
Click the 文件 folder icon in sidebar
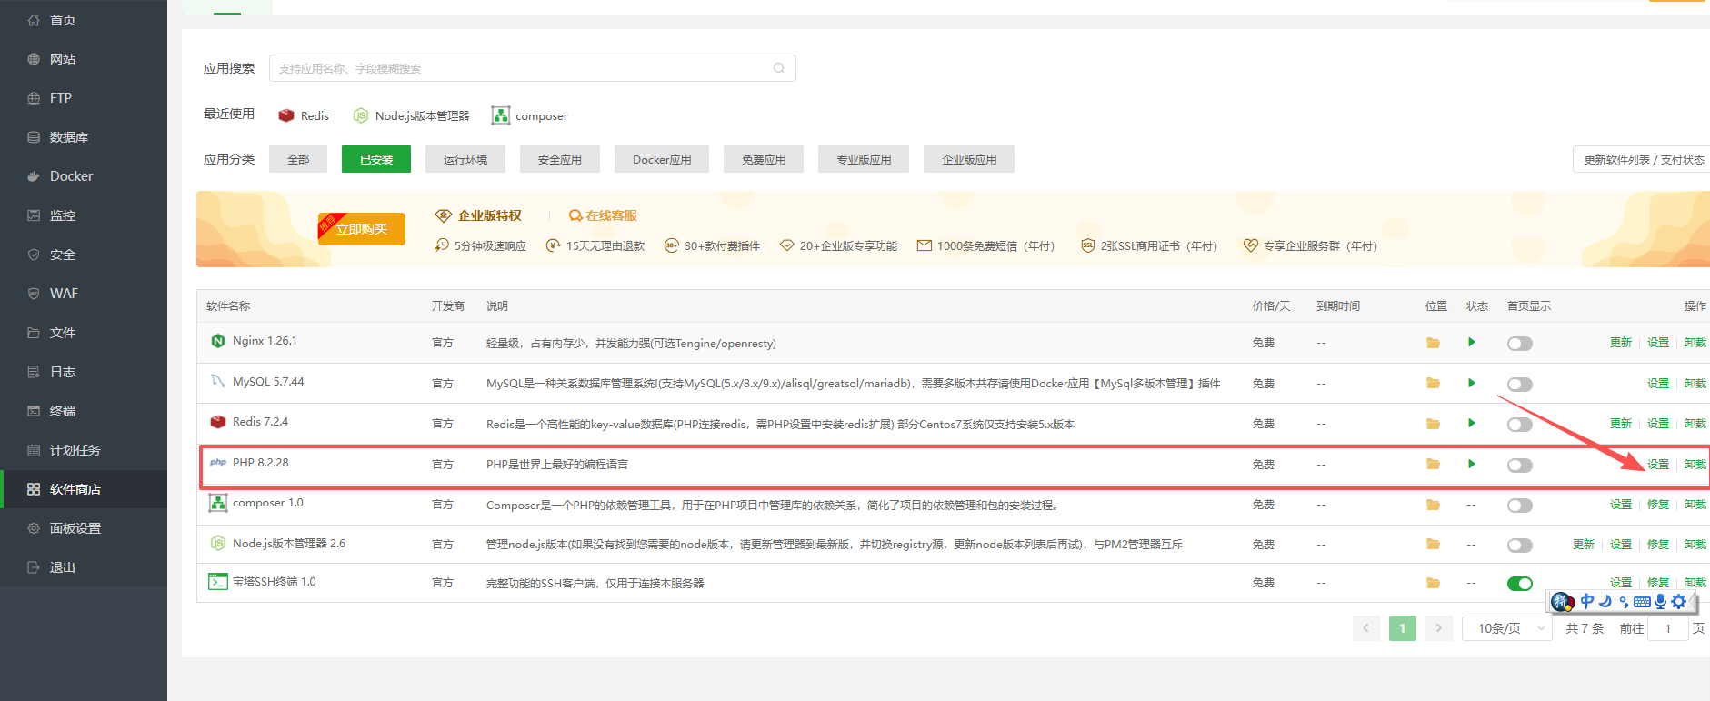tap(34, 333)
